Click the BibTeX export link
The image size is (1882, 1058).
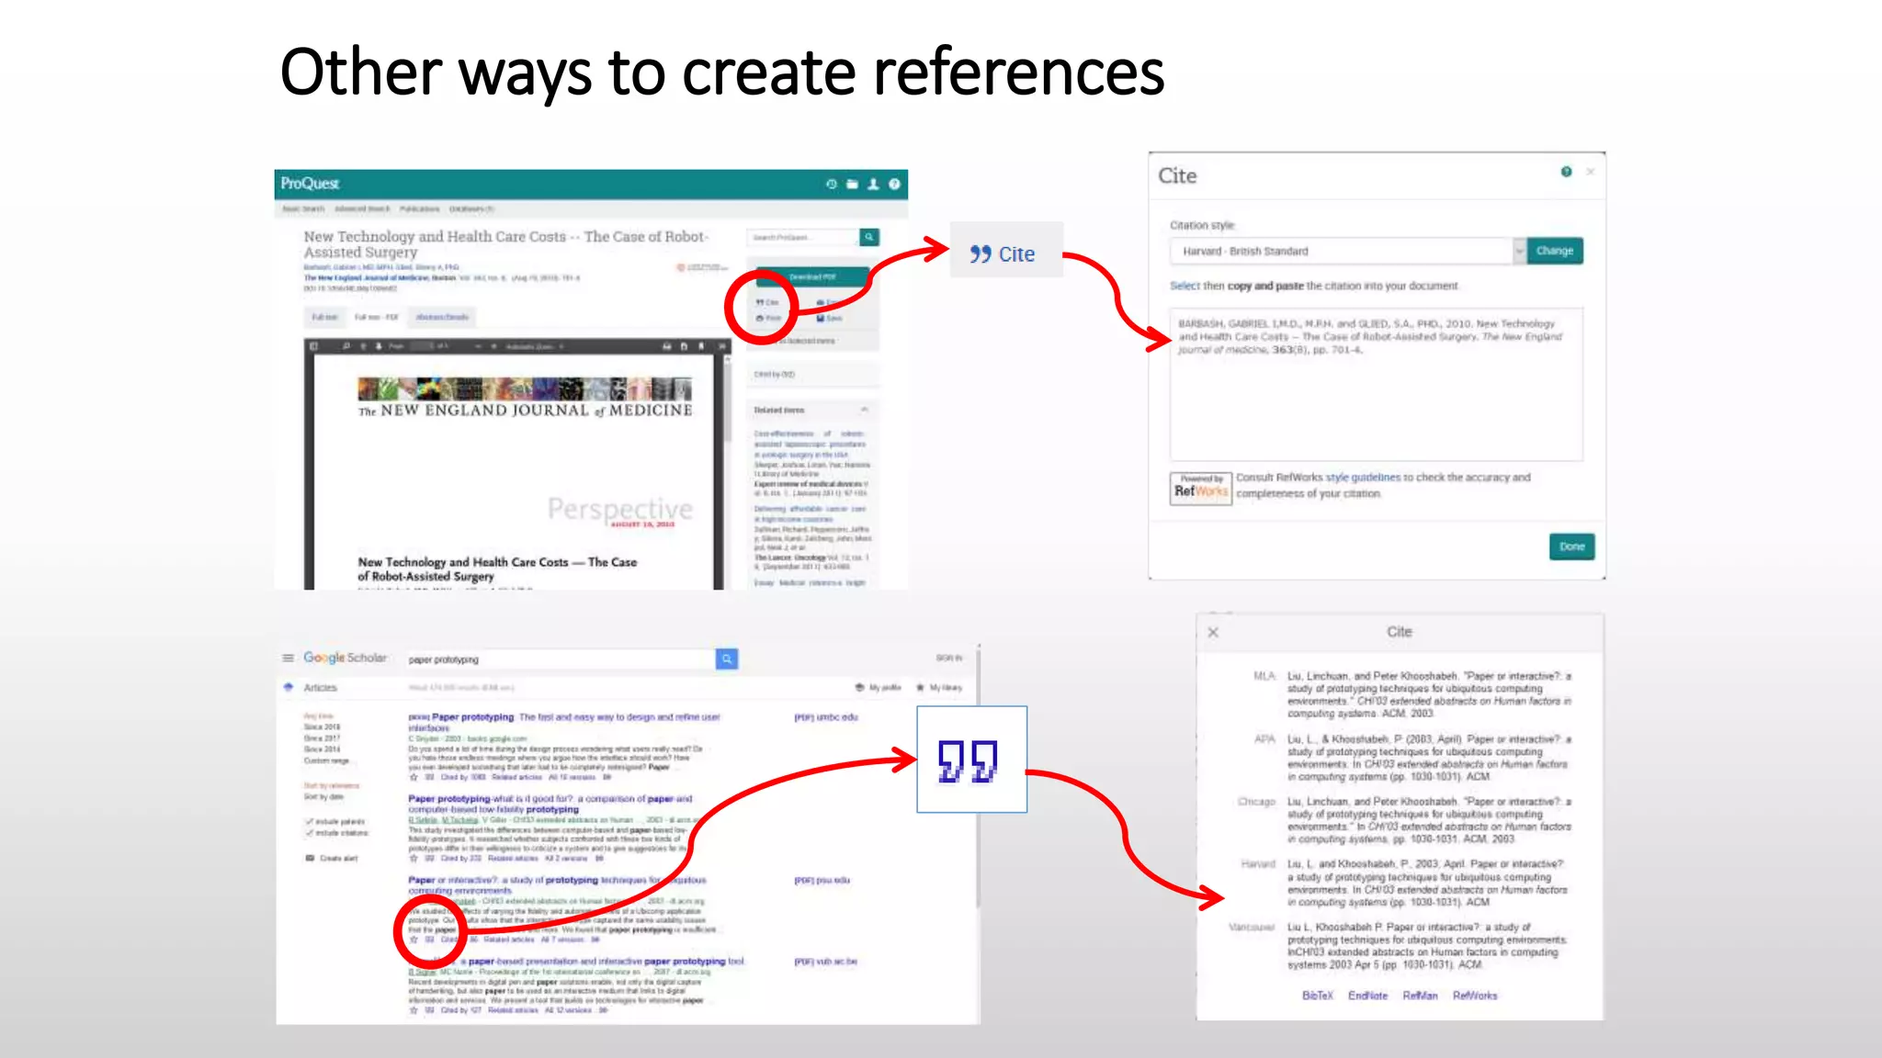point(1317,996)
